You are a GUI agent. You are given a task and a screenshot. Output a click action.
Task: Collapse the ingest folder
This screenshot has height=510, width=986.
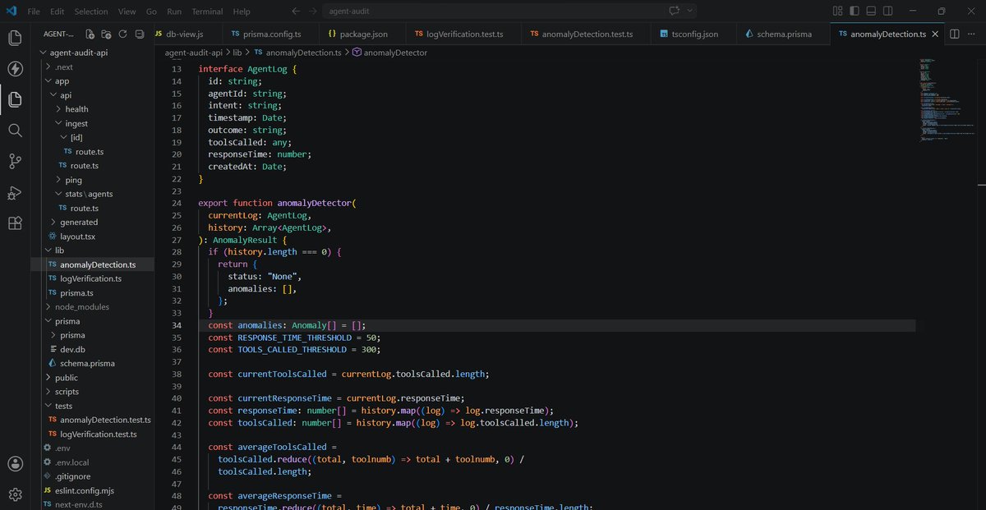[x=90, y=123]
